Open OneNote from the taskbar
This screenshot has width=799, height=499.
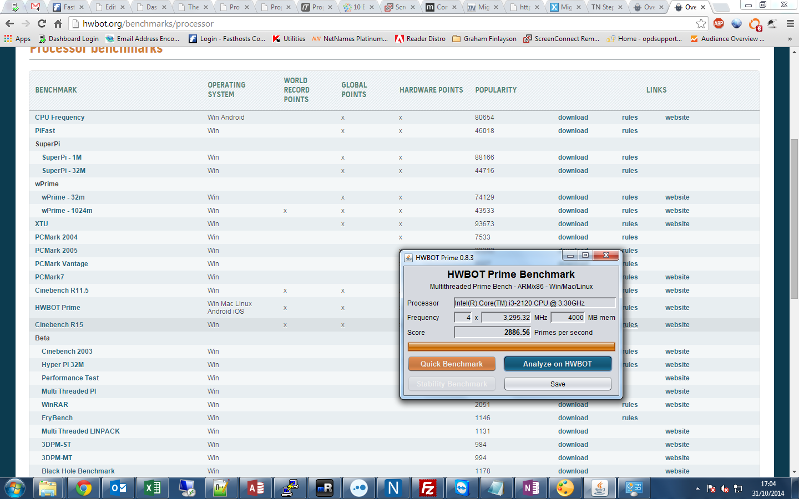click(531, 488)
